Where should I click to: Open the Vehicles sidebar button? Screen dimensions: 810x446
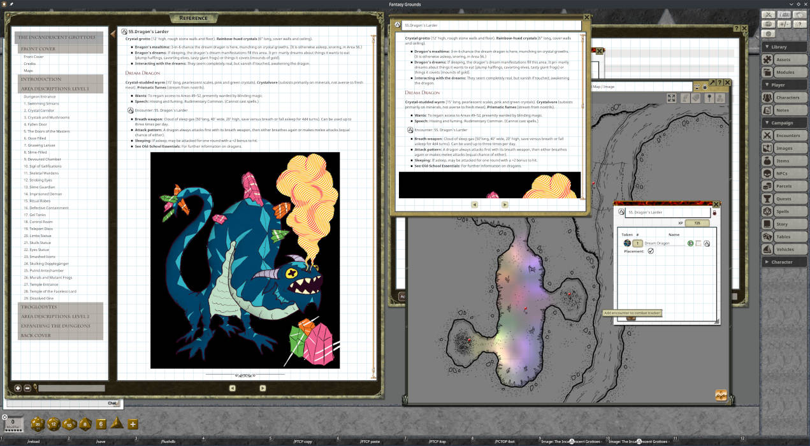[784, 249]
